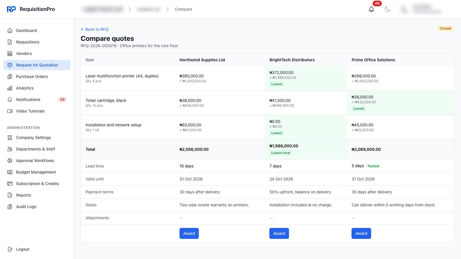Click the 24 Oct 2026 valid-until date
This screenshot has height=259, width=461.
[x=281, y=179]
